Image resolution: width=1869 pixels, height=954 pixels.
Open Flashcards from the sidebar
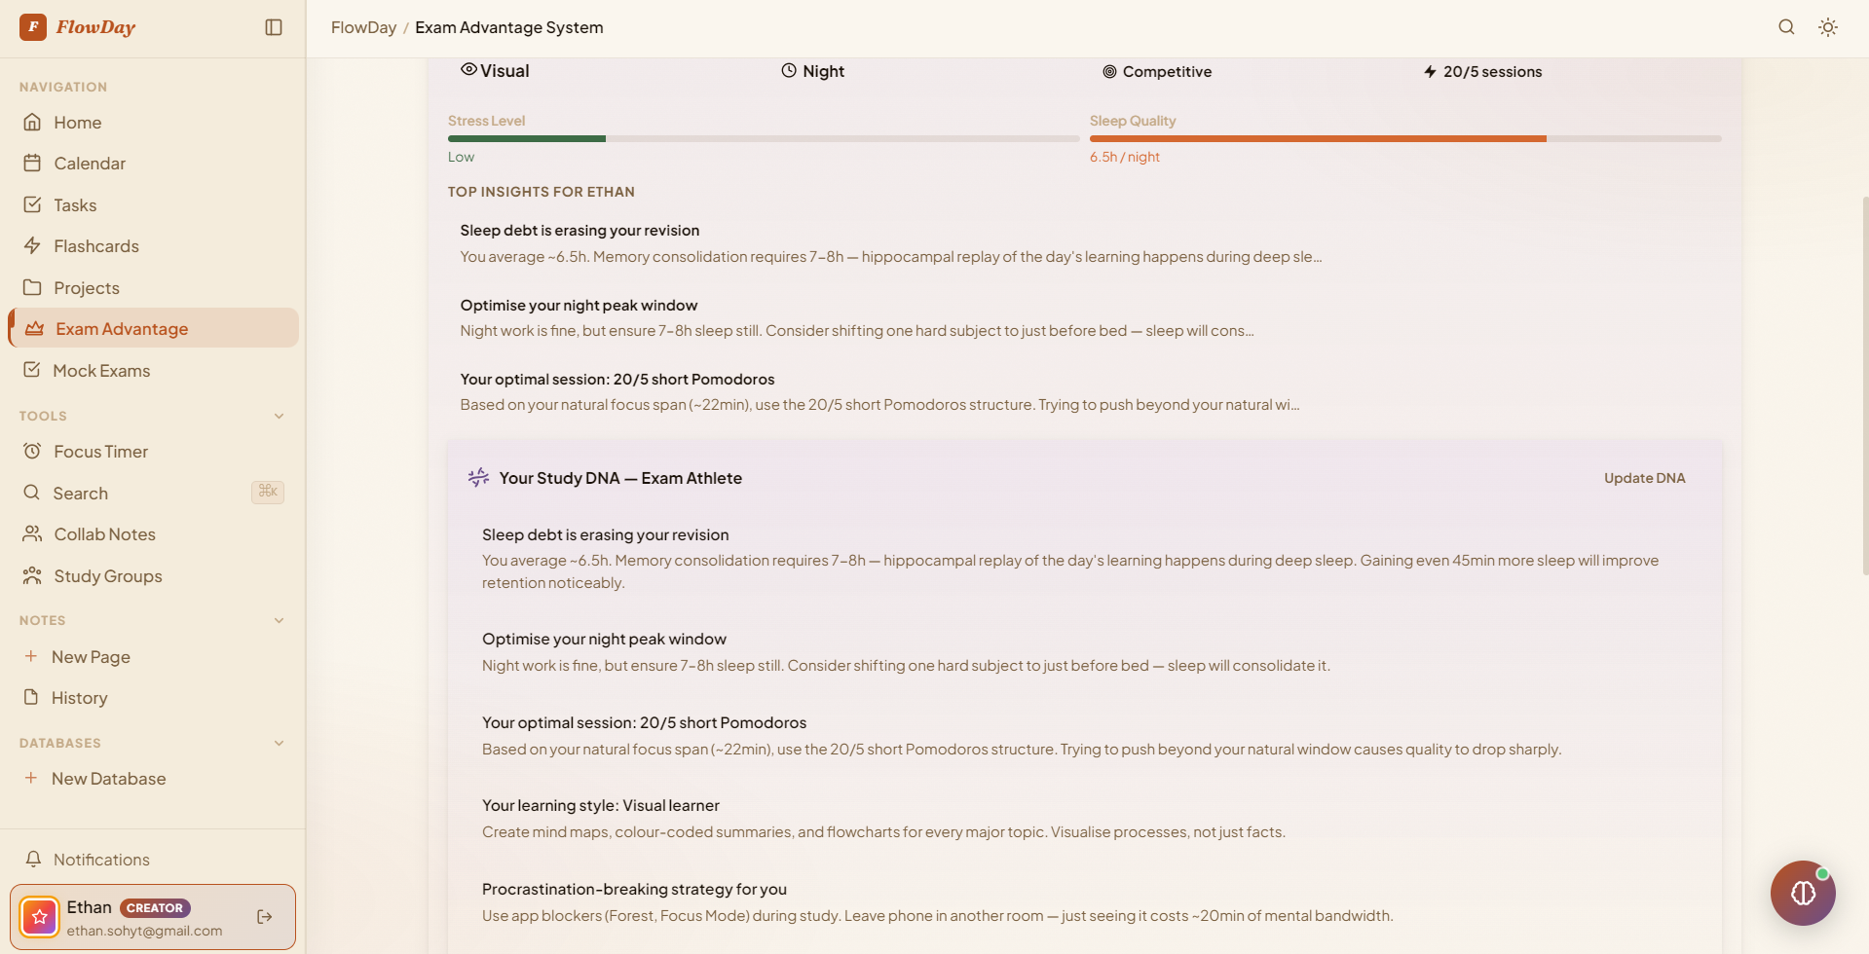[95, 246]
